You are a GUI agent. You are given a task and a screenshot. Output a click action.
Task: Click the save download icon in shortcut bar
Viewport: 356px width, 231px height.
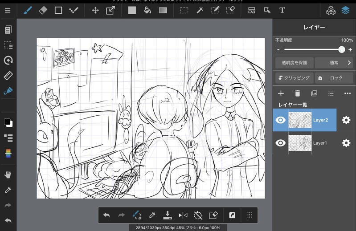(168, 215)
